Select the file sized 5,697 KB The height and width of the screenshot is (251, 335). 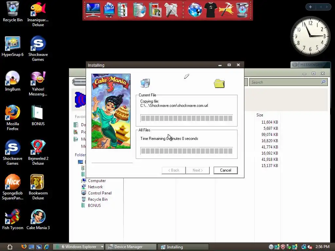point(271,128)
